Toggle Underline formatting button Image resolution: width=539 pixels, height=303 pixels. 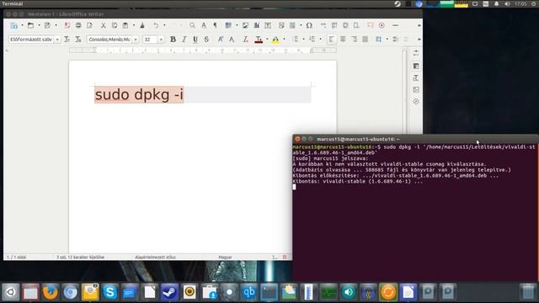195,40
